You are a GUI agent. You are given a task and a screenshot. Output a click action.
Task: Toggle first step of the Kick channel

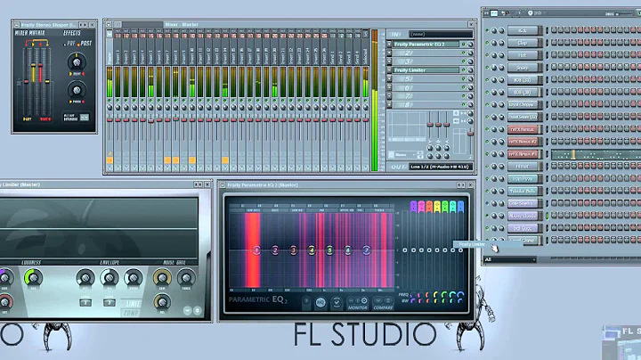coord(554,30)
